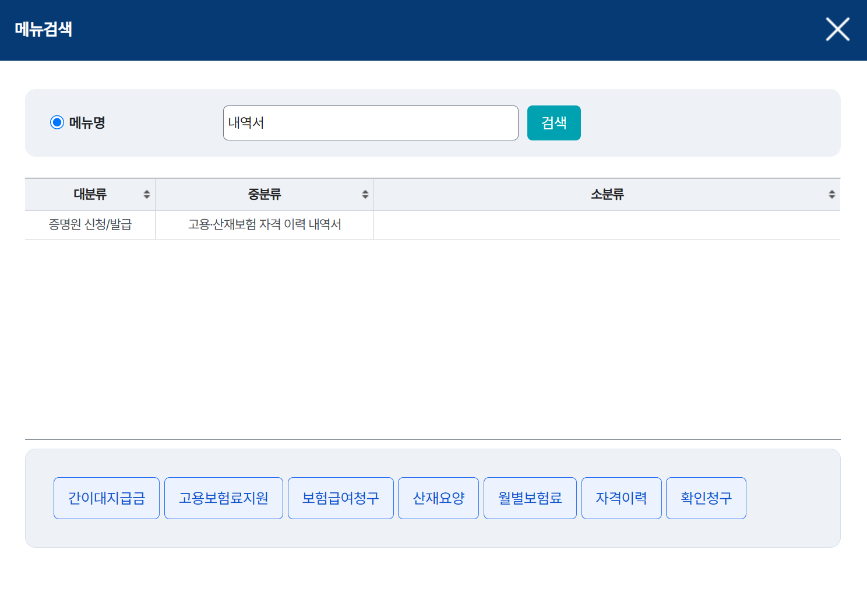The image size is (867, 599).
Task: Sort by the 중분류 column arrows
Action: point(365,195)
